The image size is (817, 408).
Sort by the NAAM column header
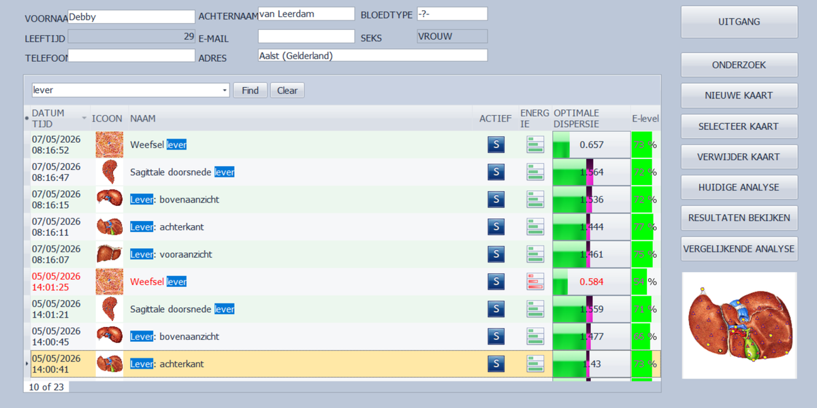pos(143,118)
